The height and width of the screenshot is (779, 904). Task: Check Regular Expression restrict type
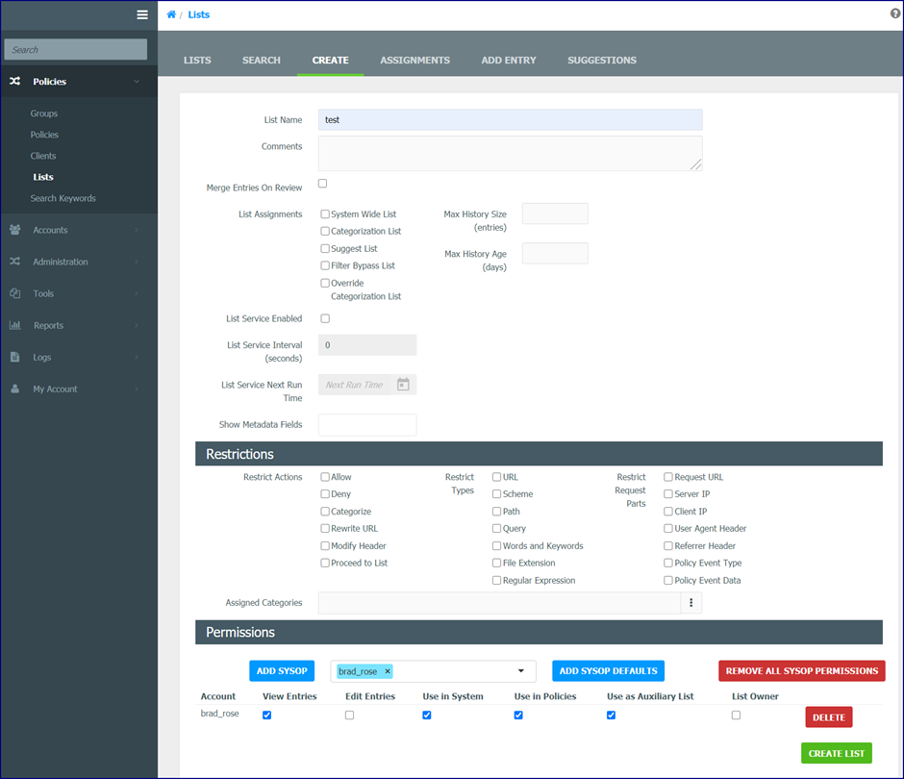point(496,580)
